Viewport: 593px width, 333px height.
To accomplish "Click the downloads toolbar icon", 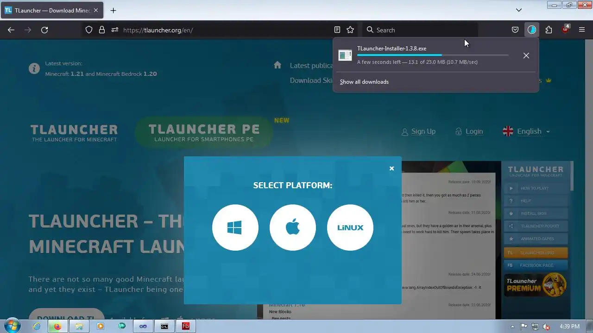I will pos(532,30).
